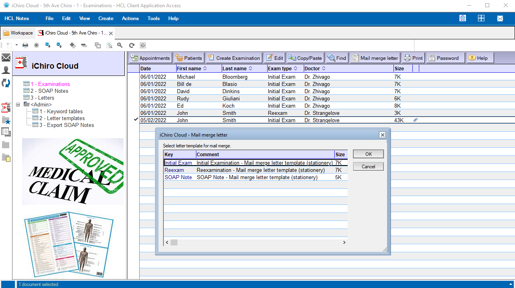
Task: Open the new document dropdown arrow in the toolbar
Action: click(16, 45)
